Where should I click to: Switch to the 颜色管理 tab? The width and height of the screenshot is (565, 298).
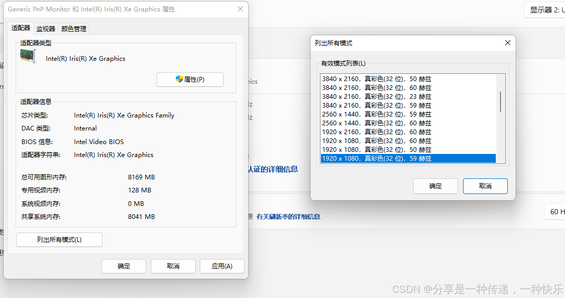(74, 29)
